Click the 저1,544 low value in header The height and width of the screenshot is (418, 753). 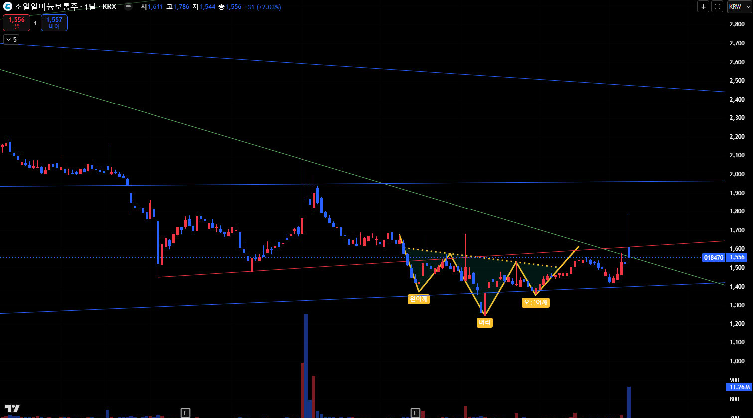[204, 7]
